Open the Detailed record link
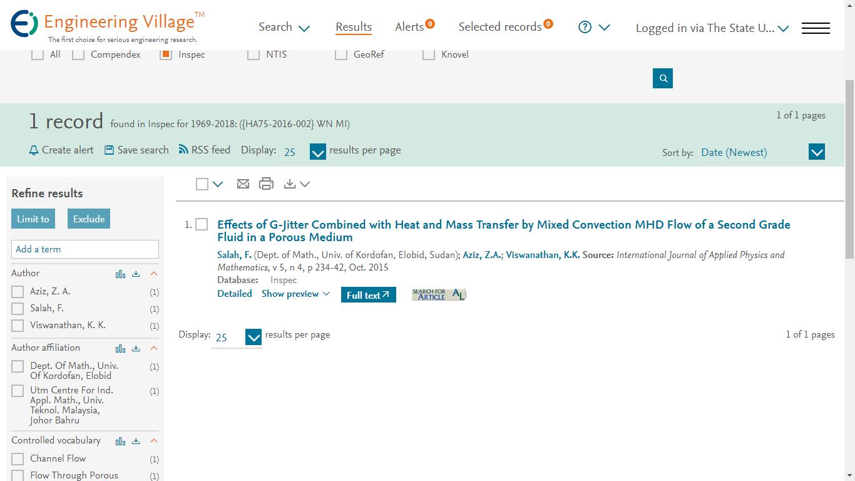This screenshot has width=855, height=481. click(235, 294)
